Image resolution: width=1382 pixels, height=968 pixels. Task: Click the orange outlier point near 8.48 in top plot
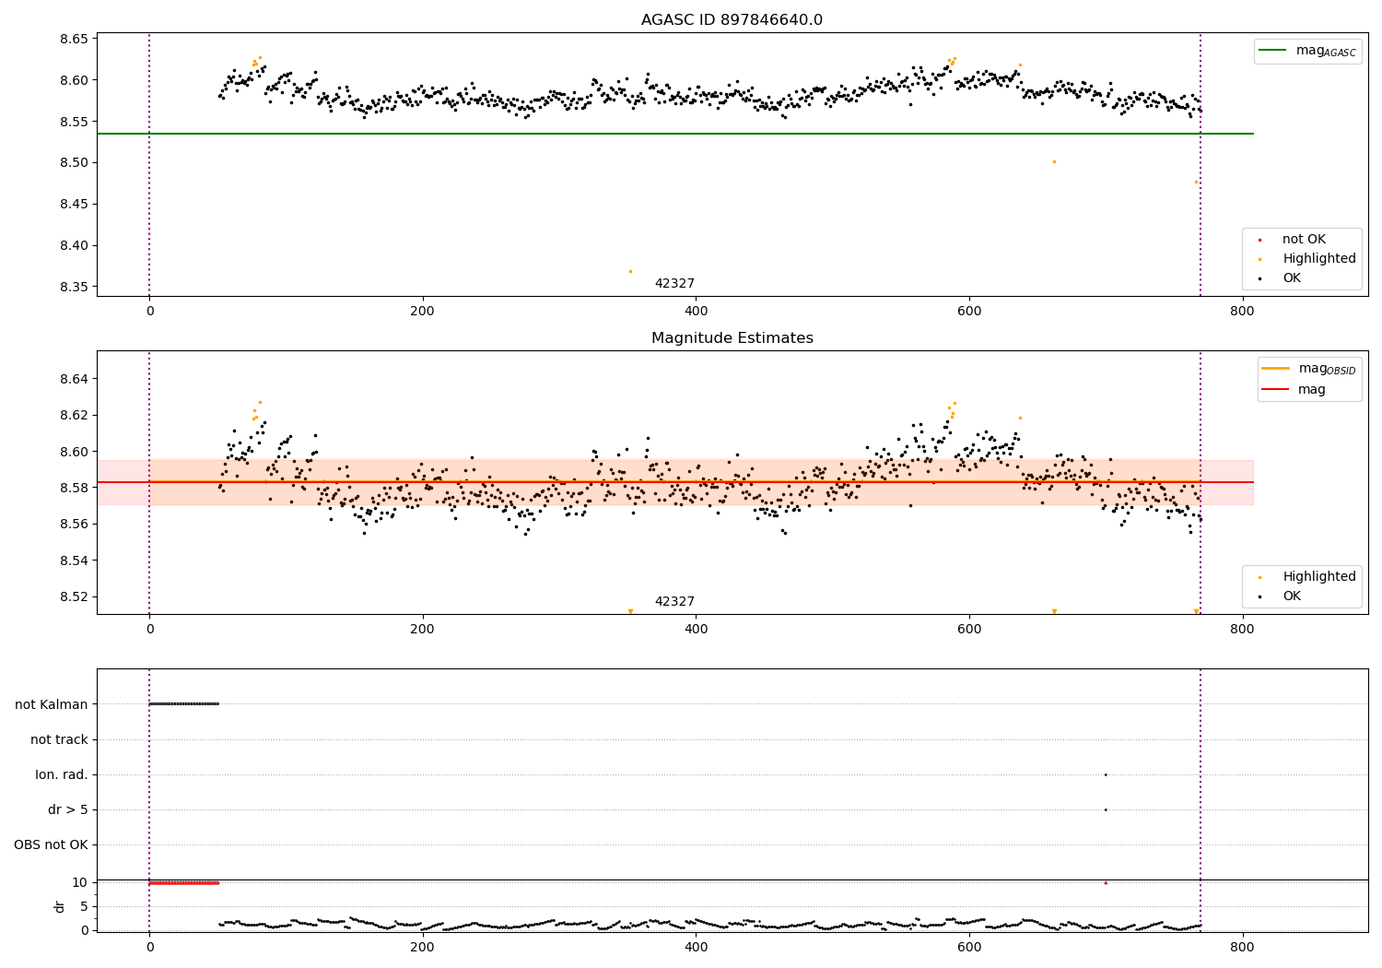pos(1196,182)
